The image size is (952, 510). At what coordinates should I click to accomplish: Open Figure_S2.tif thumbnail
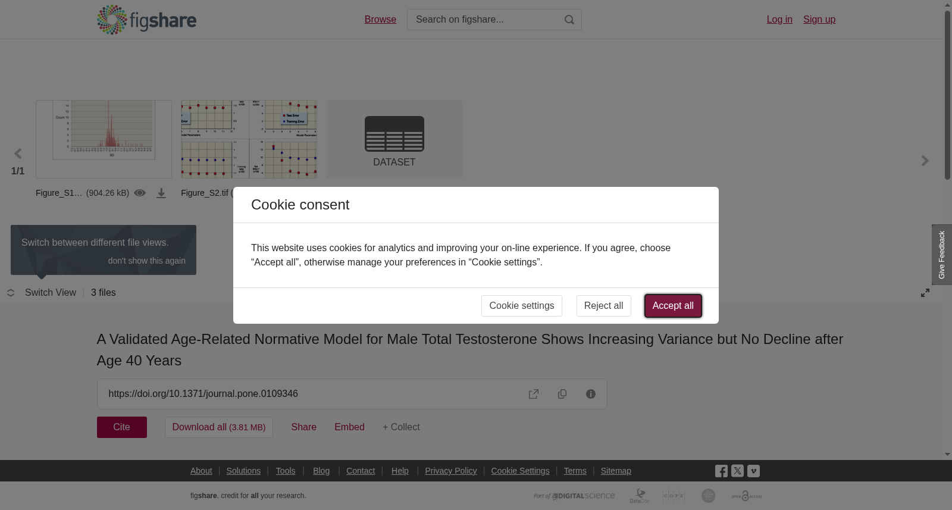tap(249, 139)
